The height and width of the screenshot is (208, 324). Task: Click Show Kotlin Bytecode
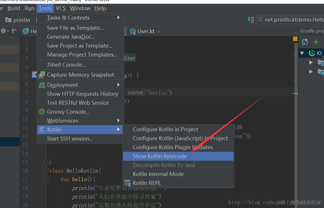[178, 156]
